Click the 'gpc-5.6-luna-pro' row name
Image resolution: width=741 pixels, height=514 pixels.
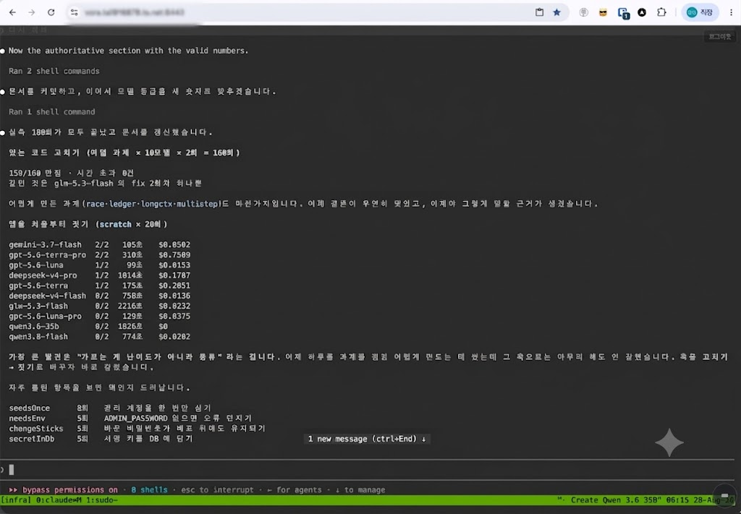point(45,316)
